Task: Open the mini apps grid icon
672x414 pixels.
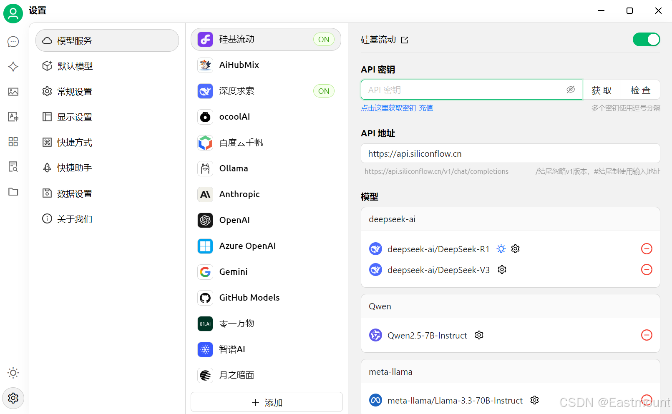Action: [13, 142]
